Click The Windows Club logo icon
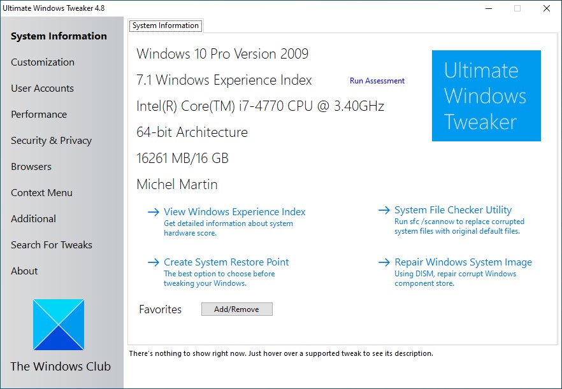The height and width of the screenshot is (389, 562). tap(59, 325)
